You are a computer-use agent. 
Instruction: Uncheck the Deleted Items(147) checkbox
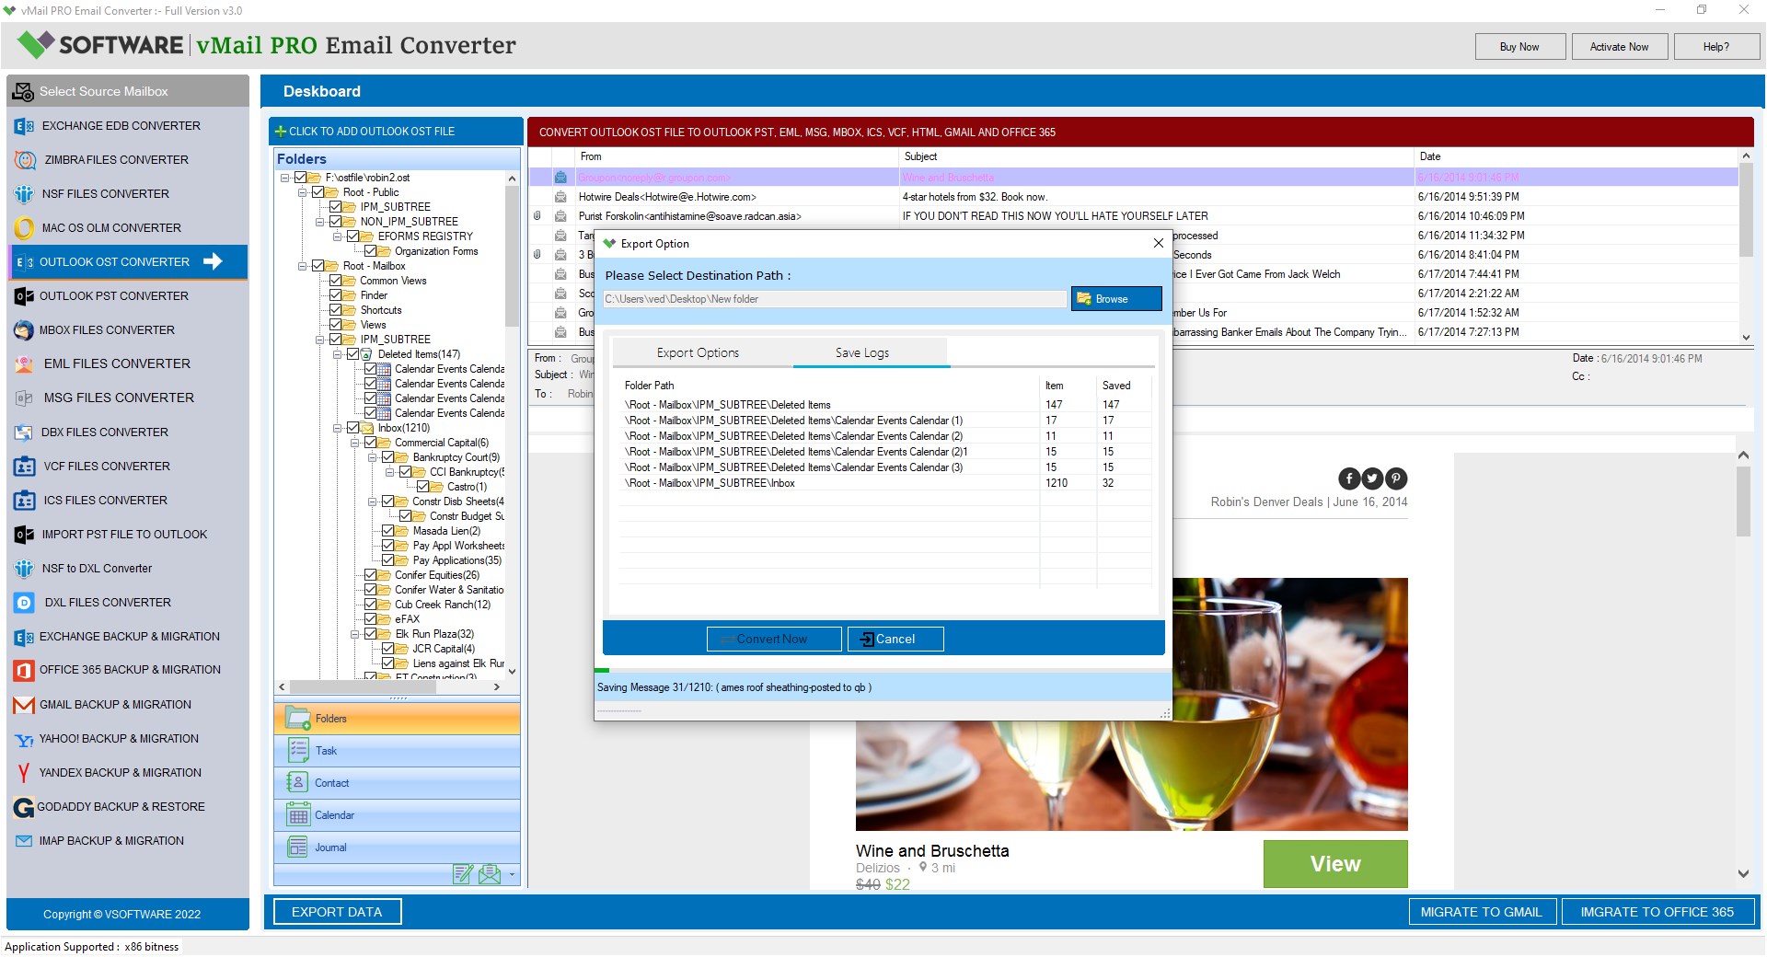(353, 354)
